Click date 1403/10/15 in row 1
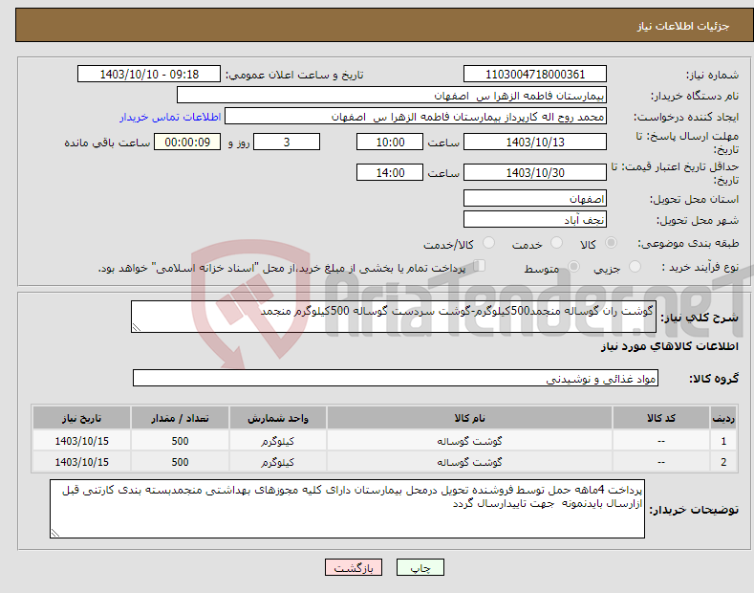 point(82,441)
